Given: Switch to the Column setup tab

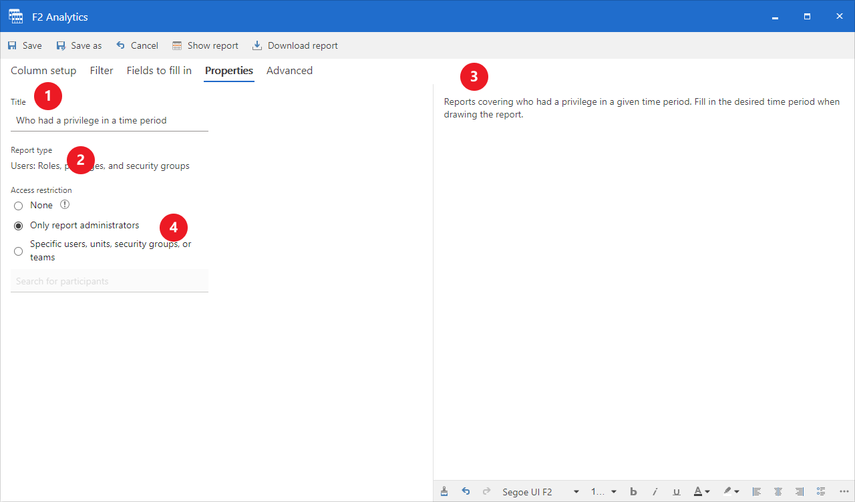Looking at the screenshot, I should coord(43,71).
